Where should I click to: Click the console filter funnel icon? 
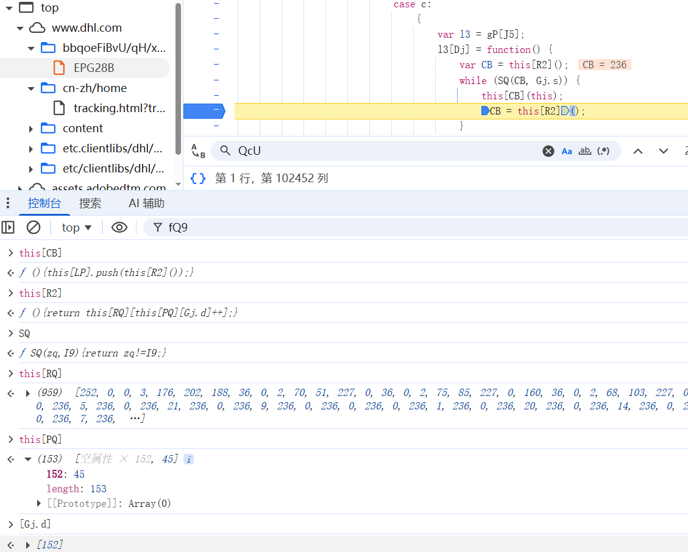pyautogui.click(x=157, y=227)
